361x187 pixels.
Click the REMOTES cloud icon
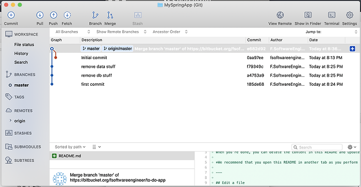pyautogui.click(x=9, y=110)
